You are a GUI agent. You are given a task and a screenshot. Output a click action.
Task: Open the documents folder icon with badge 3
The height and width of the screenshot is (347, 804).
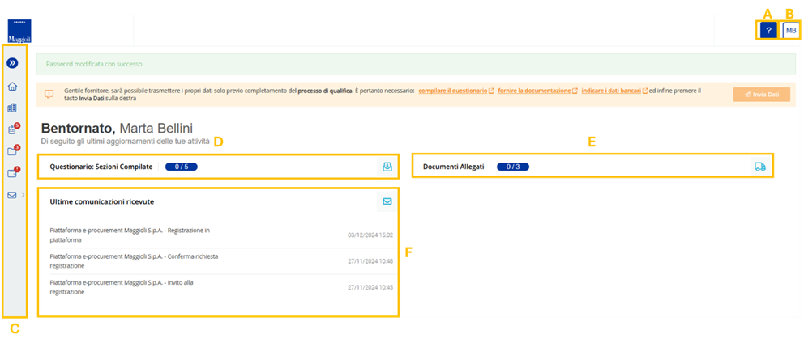(x=13, y=151)
